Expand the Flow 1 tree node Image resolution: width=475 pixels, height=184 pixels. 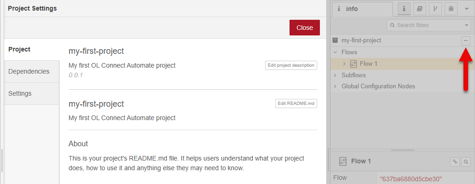click(x=344, y=63)
